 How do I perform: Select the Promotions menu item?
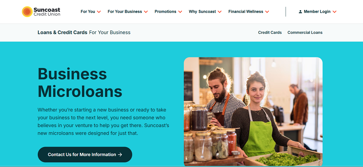[x=168, y=12]
